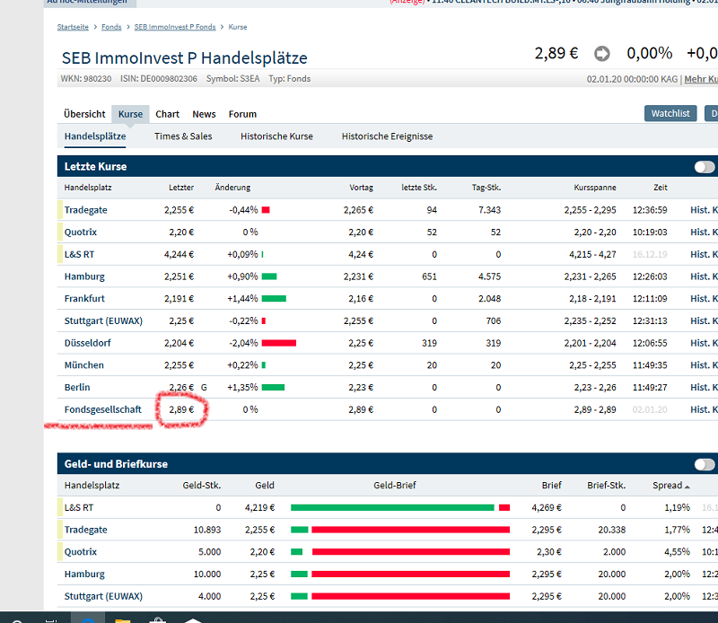Viewport: 718px width, 623px height.
Task: Select Tradegate's 7.343 Tag-Stk. value
Action: [489, 210]
